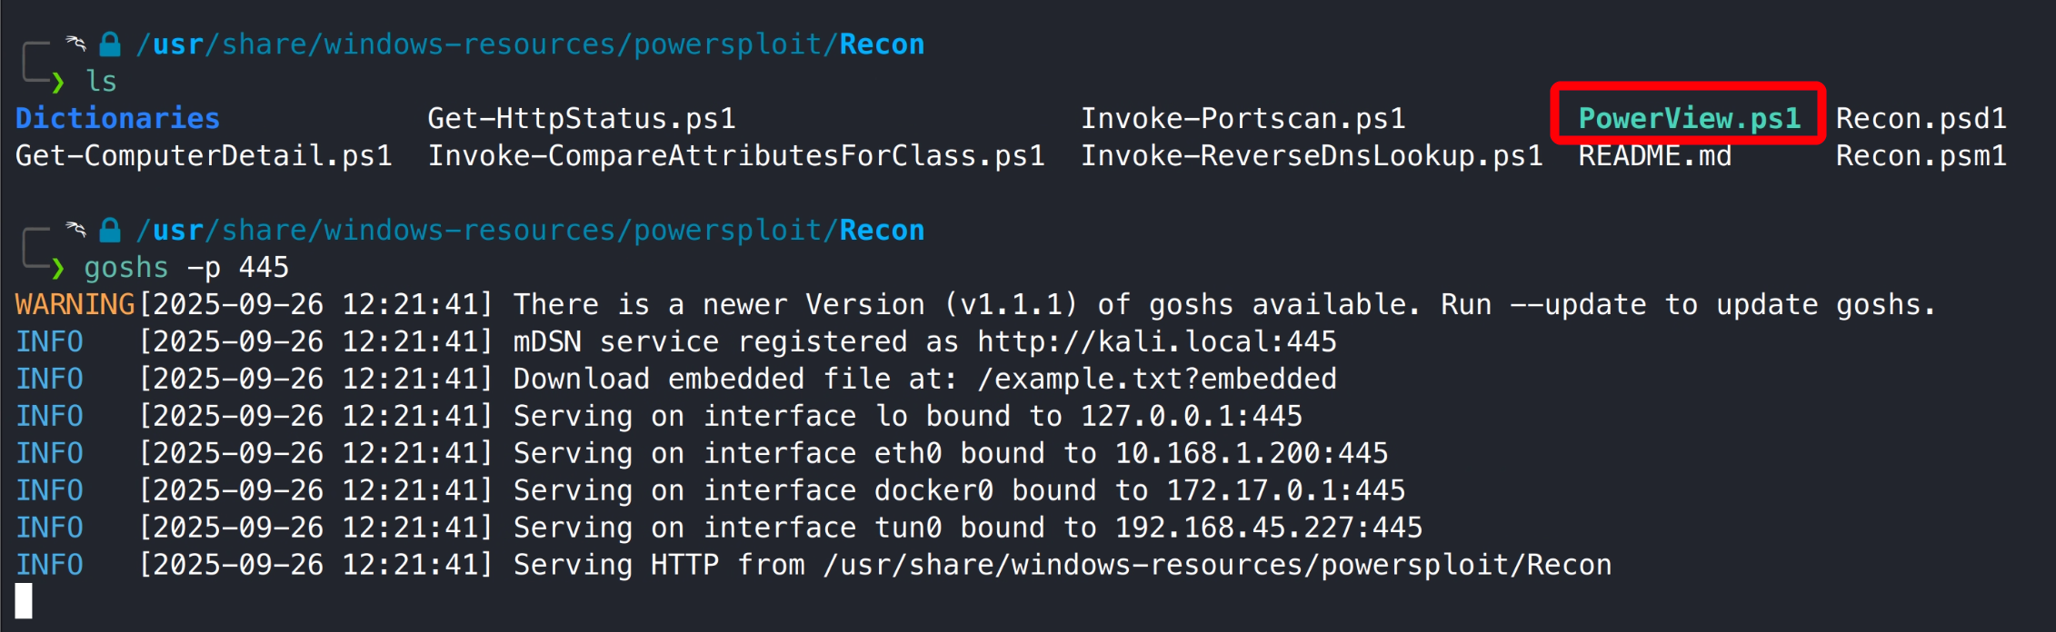
Task: Click the terminal block cursor
Action: [24, 601]
